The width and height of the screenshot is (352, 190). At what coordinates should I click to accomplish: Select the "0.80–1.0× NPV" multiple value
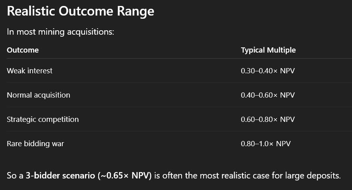265,144
